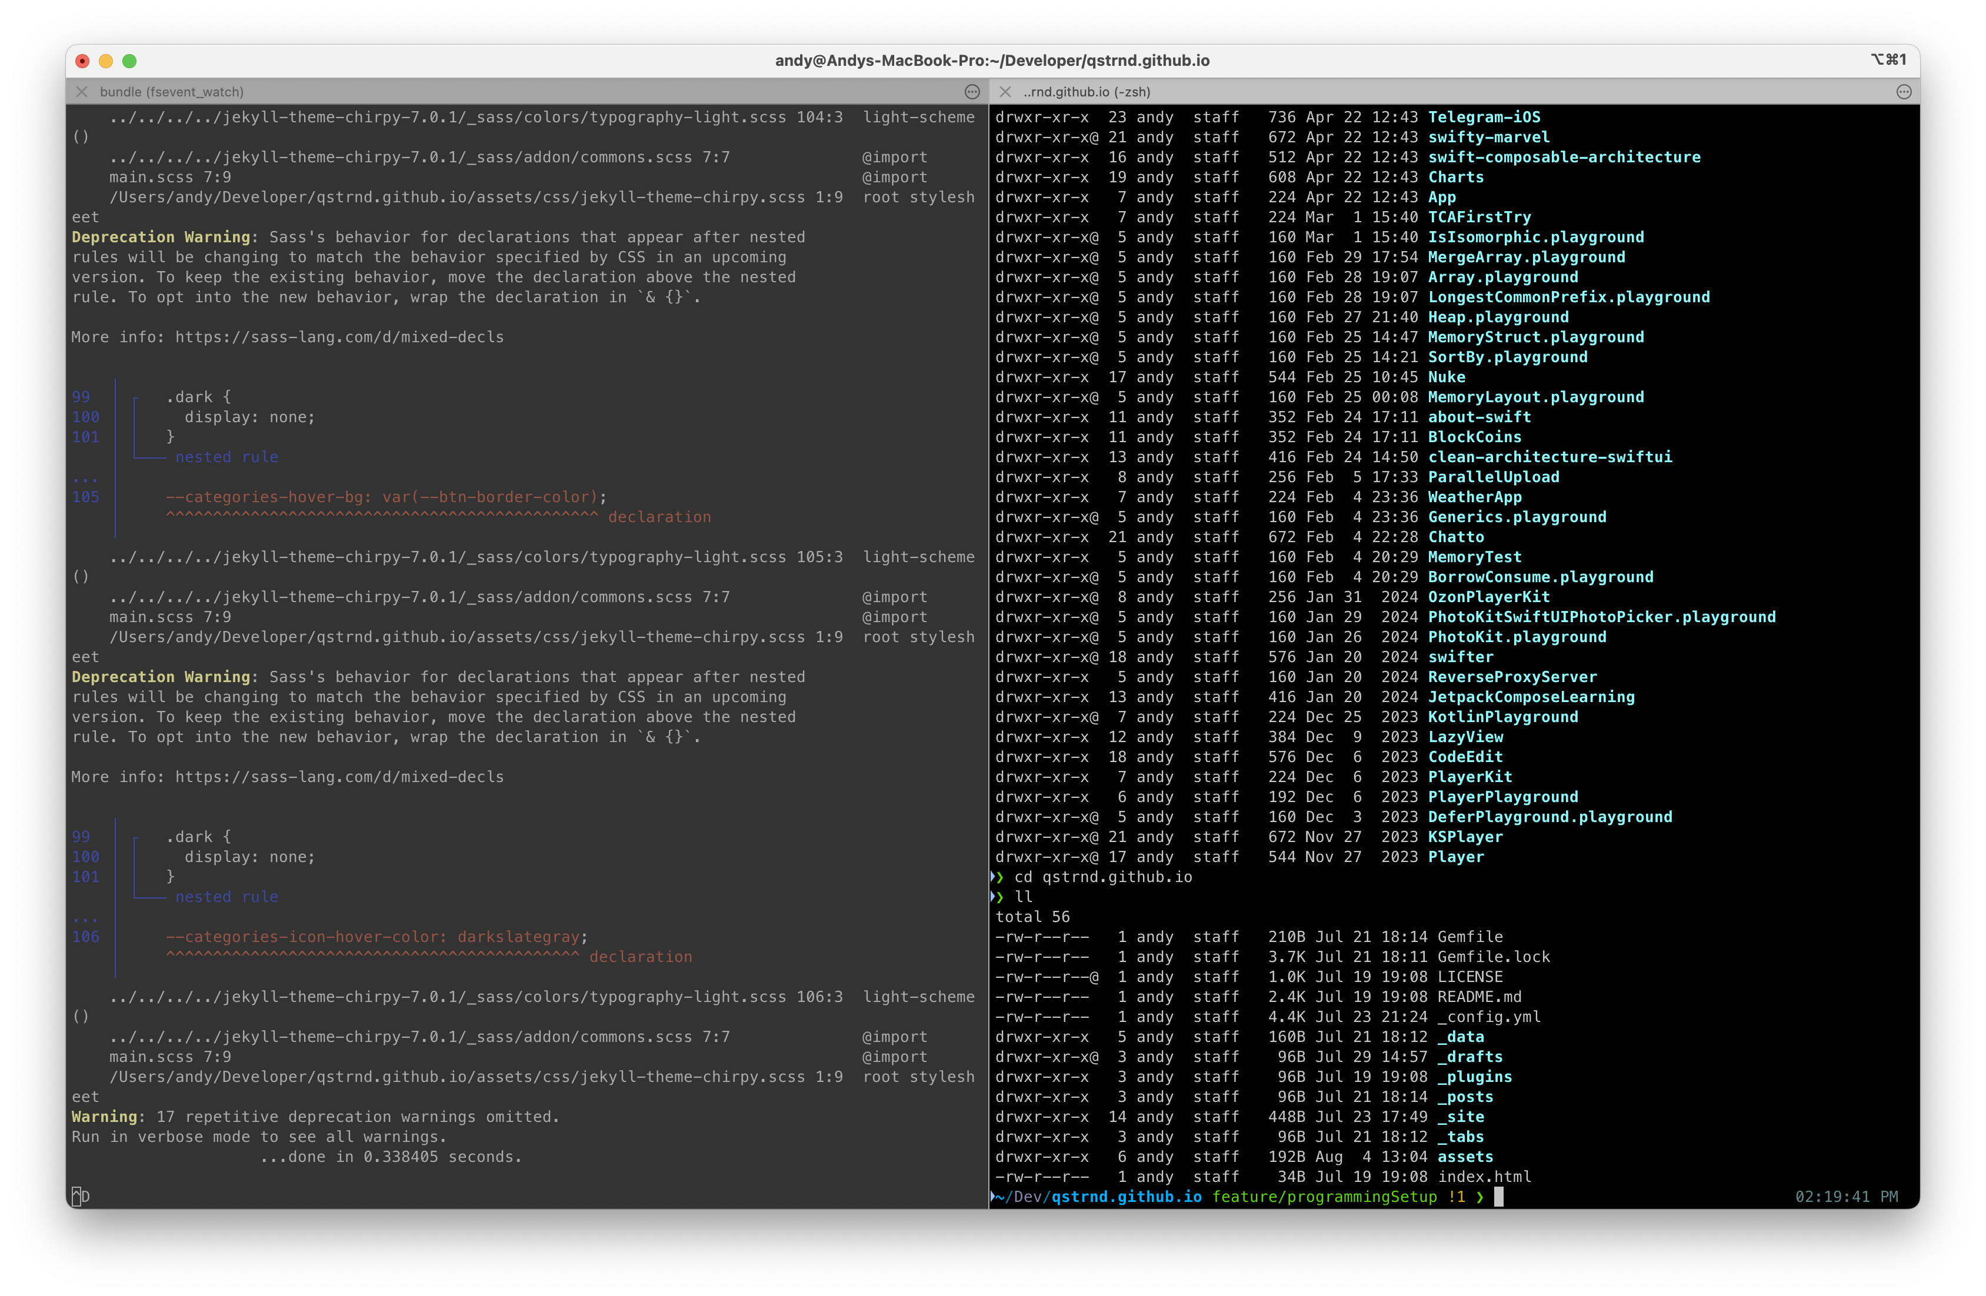1986x1296 pixels.
Task: Click the _posts directory name
Action: (x=1464, y=1097)
